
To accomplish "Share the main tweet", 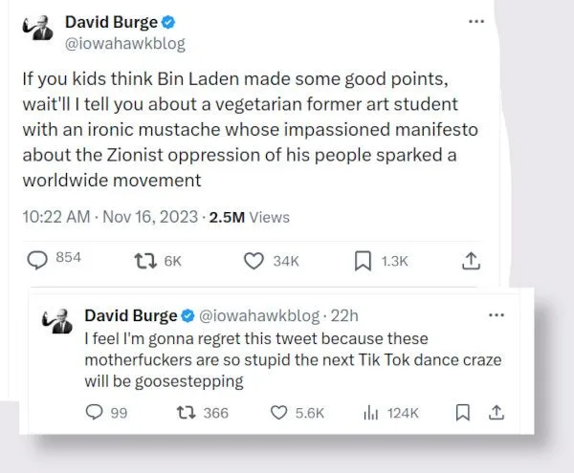I will (x=470, y=260).
